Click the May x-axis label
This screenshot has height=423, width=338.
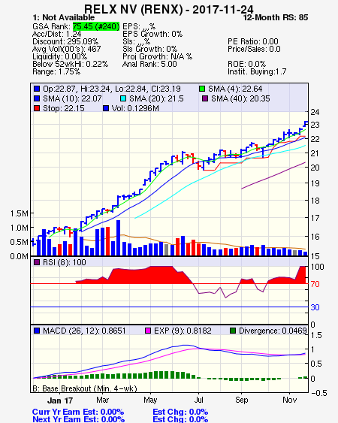(x=150, y=400)
